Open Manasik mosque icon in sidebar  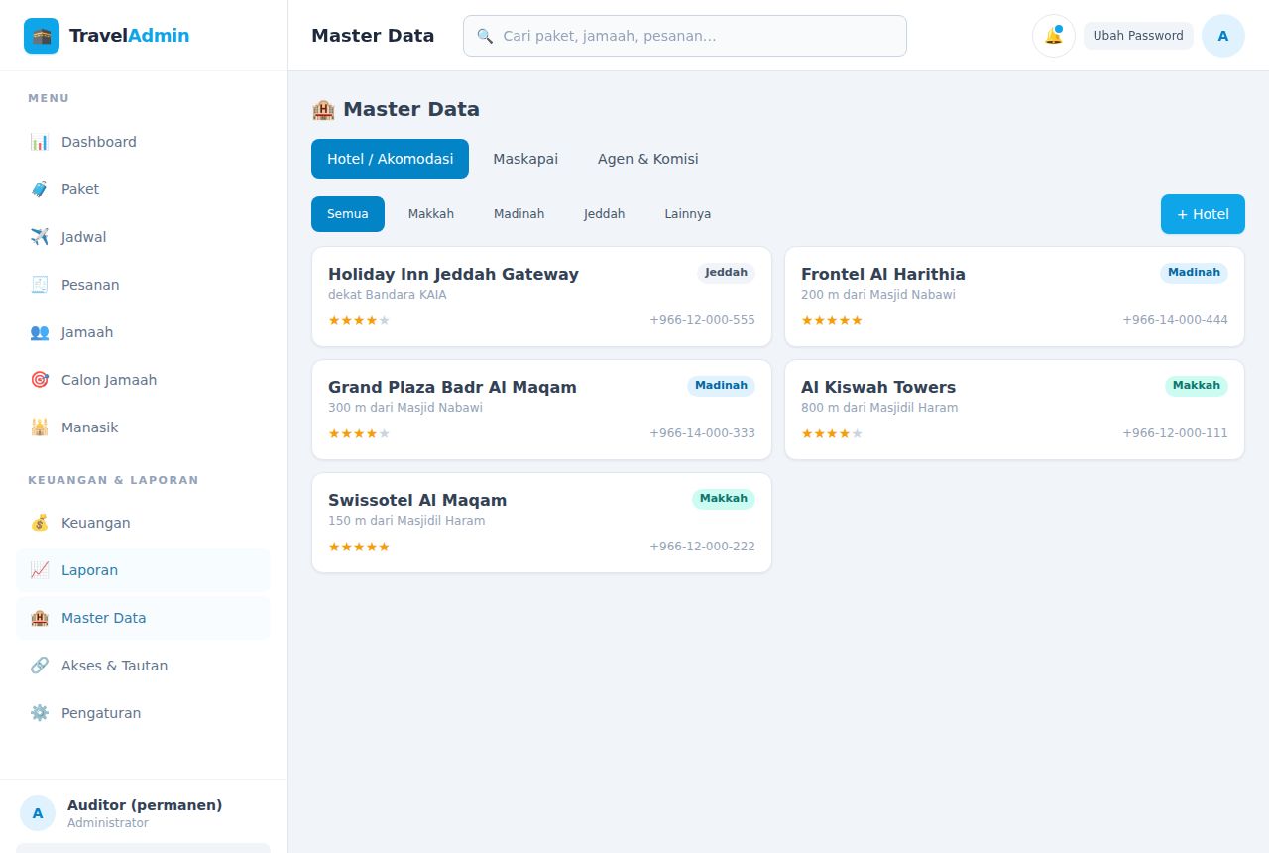(x=40, y=427)
